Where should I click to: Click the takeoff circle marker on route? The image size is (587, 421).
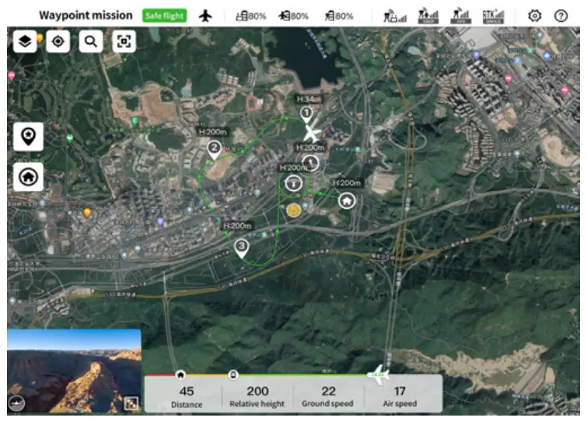tap(310, 163)
